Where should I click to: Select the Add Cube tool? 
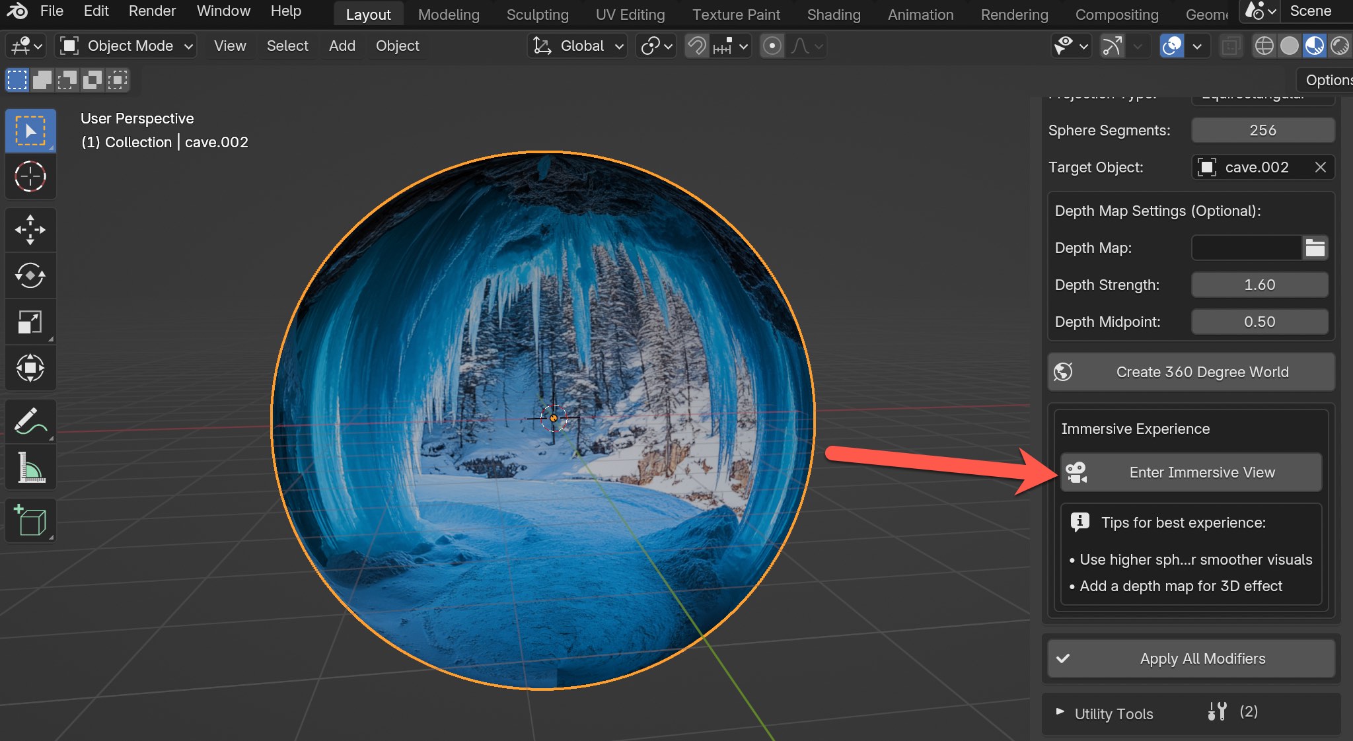point(30,520)
